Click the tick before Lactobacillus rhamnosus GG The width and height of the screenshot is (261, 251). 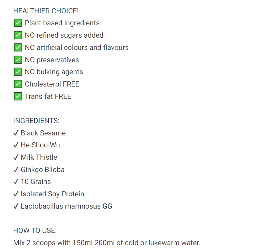tap(16, 206)
